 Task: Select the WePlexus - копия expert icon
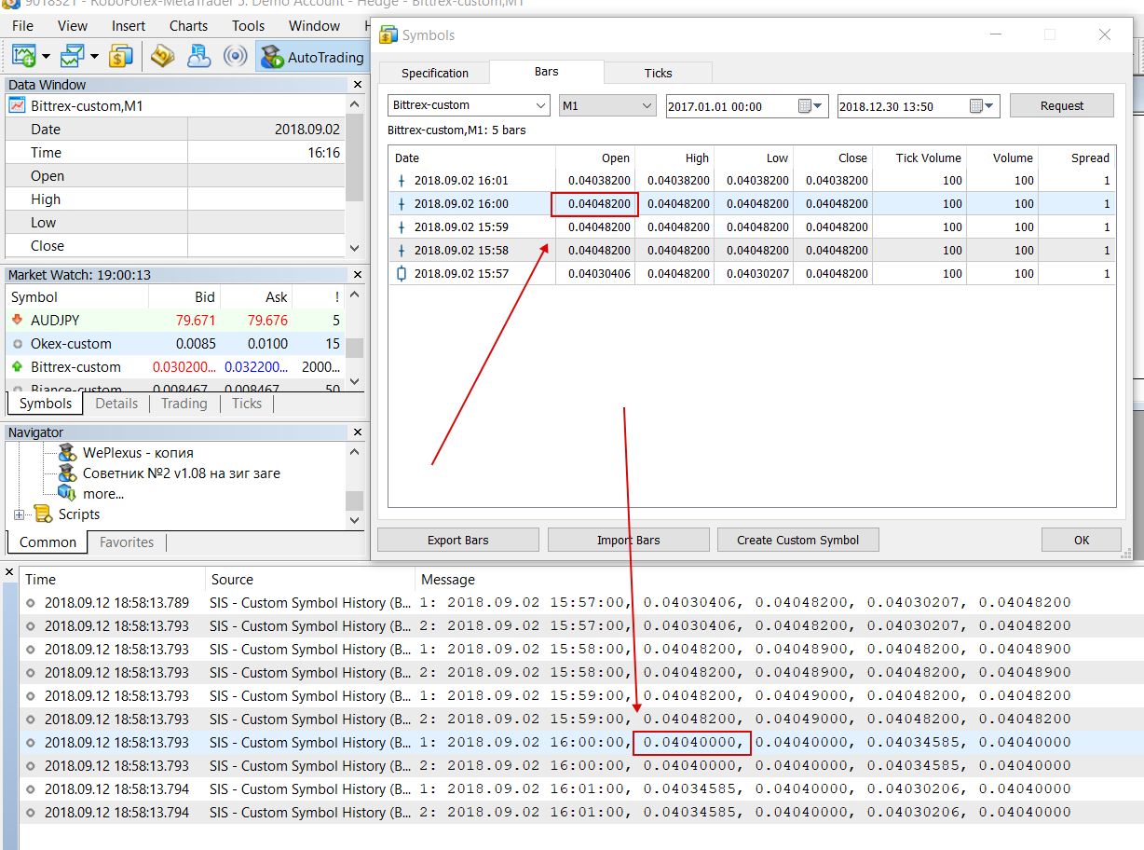pos(67,453)
